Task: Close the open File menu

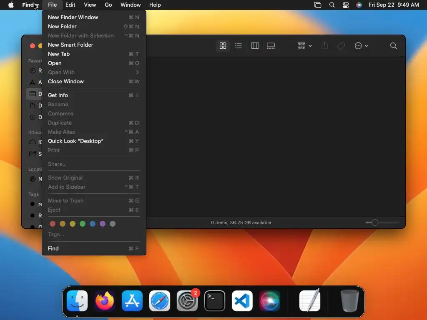Action: coord(52,5)
